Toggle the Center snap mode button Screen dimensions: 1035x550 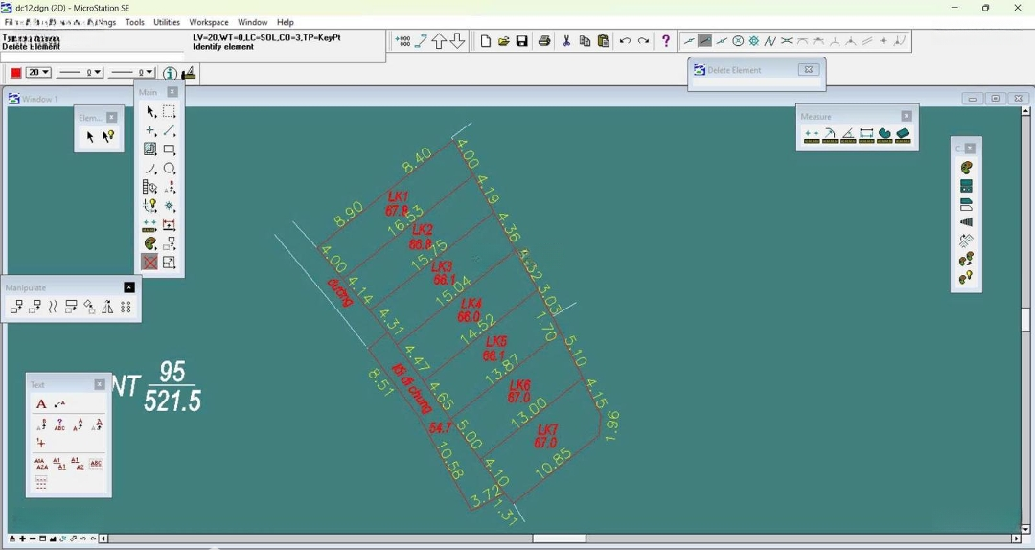[738, 42]
